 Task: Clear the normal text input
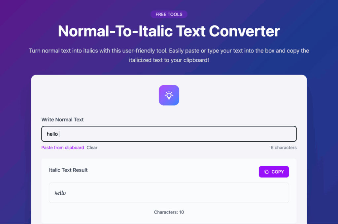pyautogui.click(x=92, y=147)
